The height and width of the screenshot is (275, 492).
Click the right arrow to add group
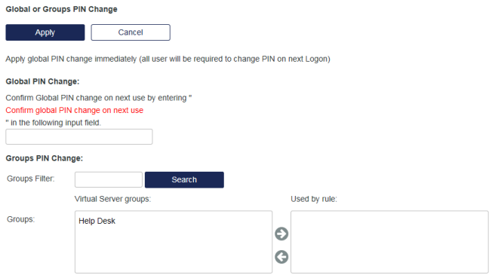coord(281,234)
